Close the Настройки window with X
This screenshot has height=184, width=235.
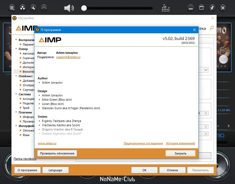click(x=213, y=18)
